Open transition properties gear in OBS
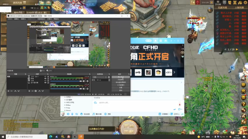This screenshot has height=139, width=248. click(x=109, y=77)
